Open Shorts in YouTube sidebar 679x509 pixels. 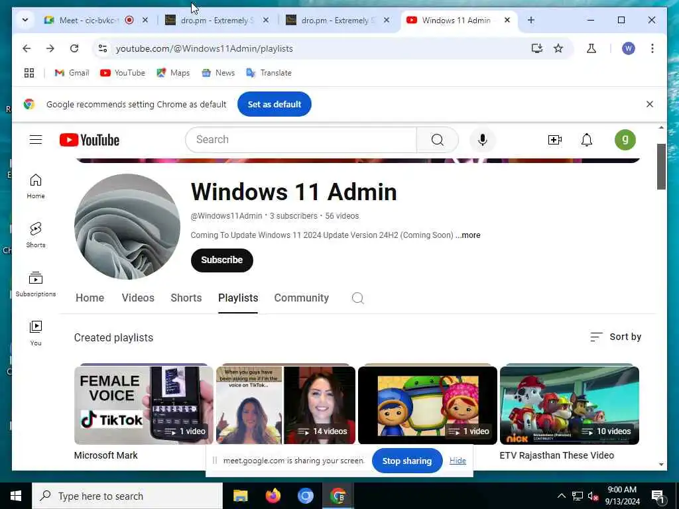point(36,235)
